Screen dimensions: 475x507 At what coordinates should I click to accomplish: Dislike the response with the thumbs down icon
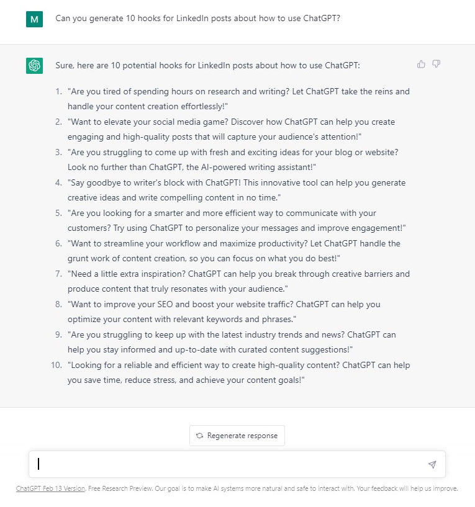tap(437, 63)
